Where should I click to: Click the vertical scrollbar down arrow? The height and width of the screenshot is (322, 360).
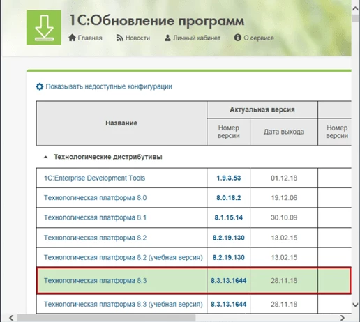coord(355,305)
